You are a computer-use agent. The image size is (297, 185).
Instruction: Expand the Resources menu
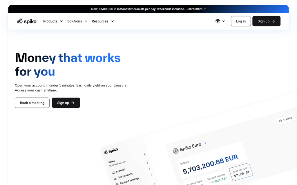click(x=103, y=21)
